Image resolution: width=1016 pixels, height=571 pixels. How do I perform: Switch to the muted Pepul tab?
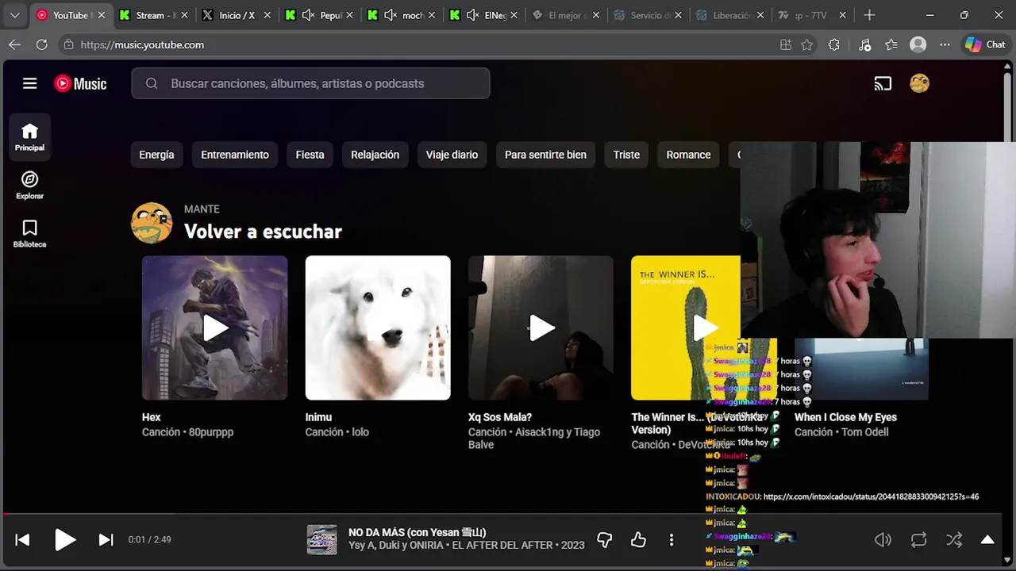coord(318,15)
